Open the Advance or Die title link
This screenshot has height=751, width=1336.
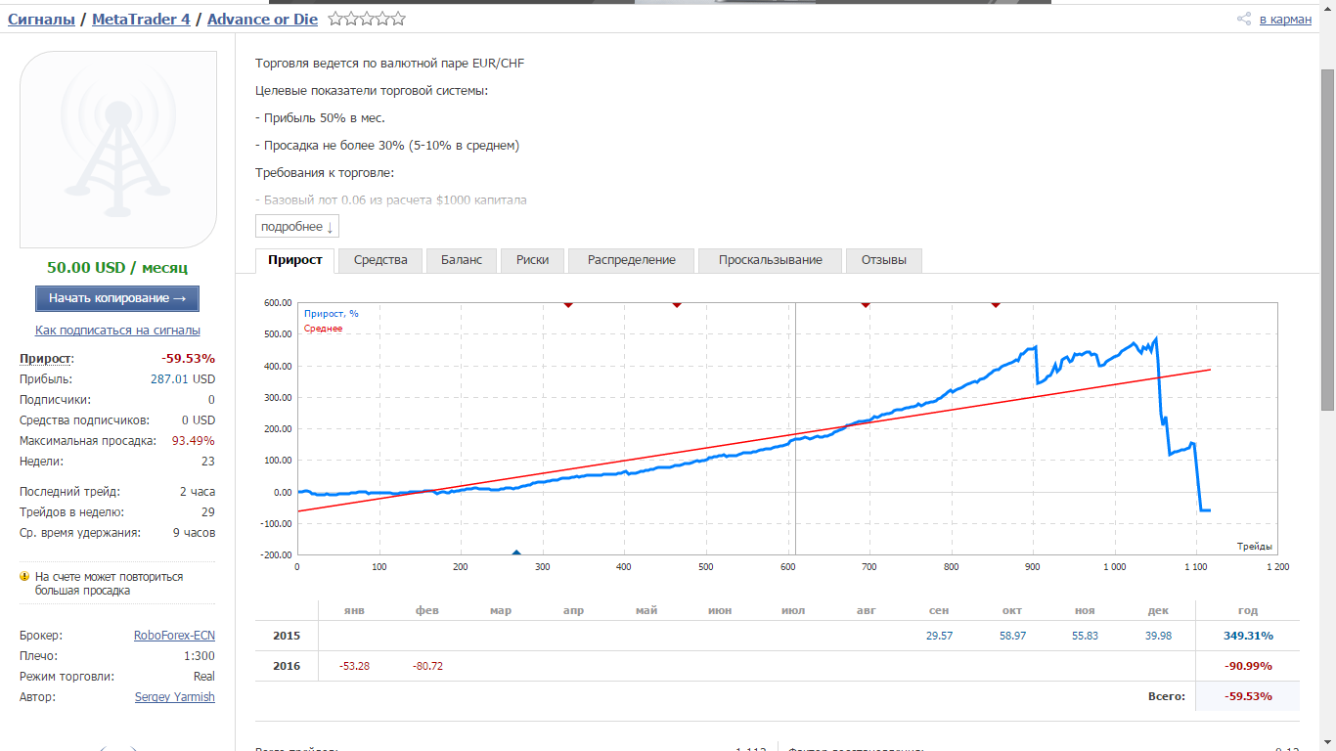pos(262,19)
